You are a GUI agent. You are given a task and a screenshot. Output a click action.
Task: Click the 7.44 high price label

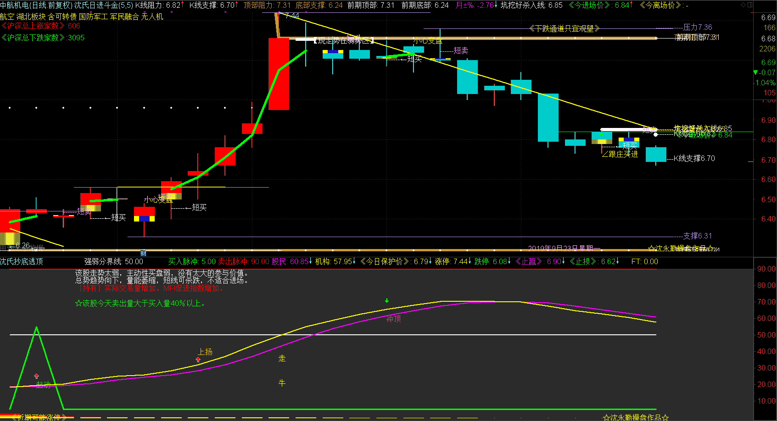[292, 16]
